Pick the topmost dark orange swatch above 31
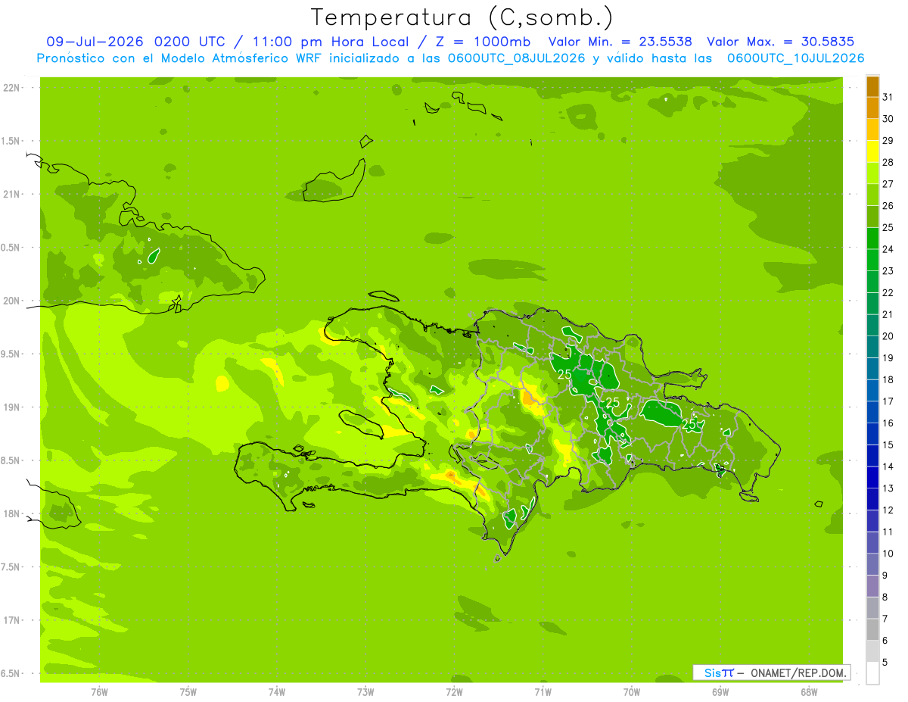The image size is (908, 702). point(872,86)
